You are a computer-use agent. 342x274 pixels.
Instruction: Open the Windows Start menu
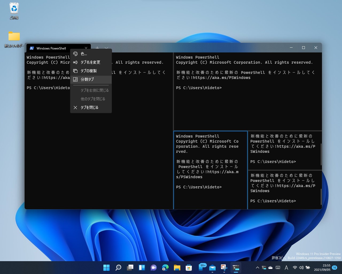[106, 268]
